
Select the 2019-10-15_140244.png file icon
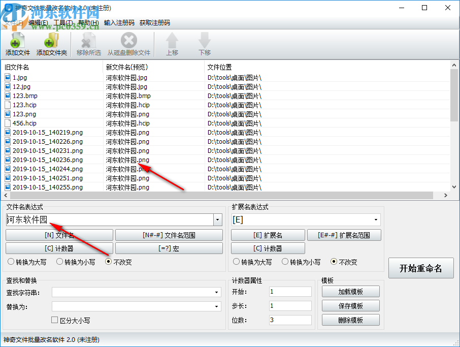pos(8,169)
